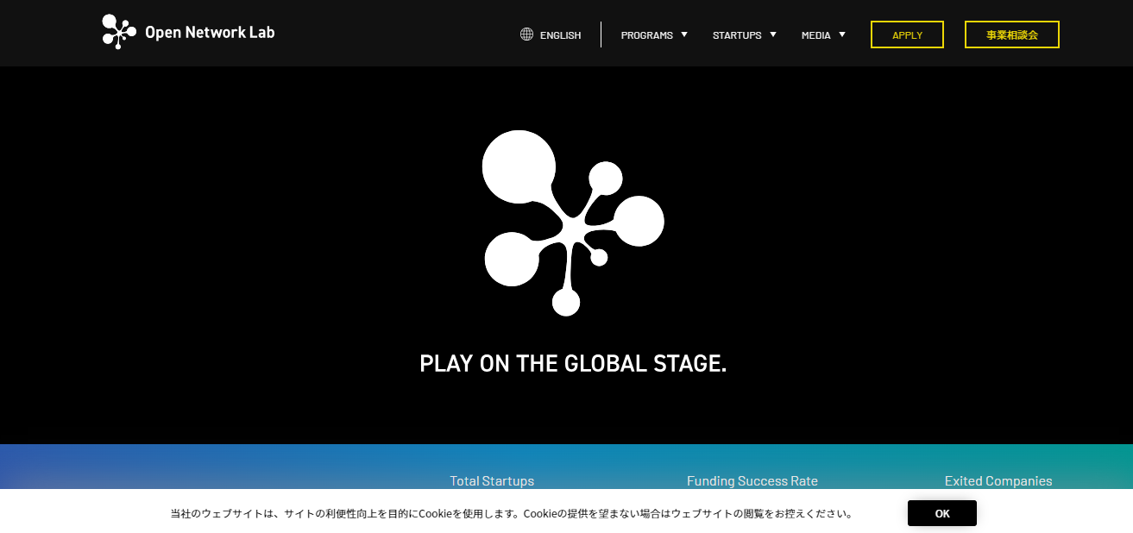Click the Japanese cookie notice text

click(513, 513)
